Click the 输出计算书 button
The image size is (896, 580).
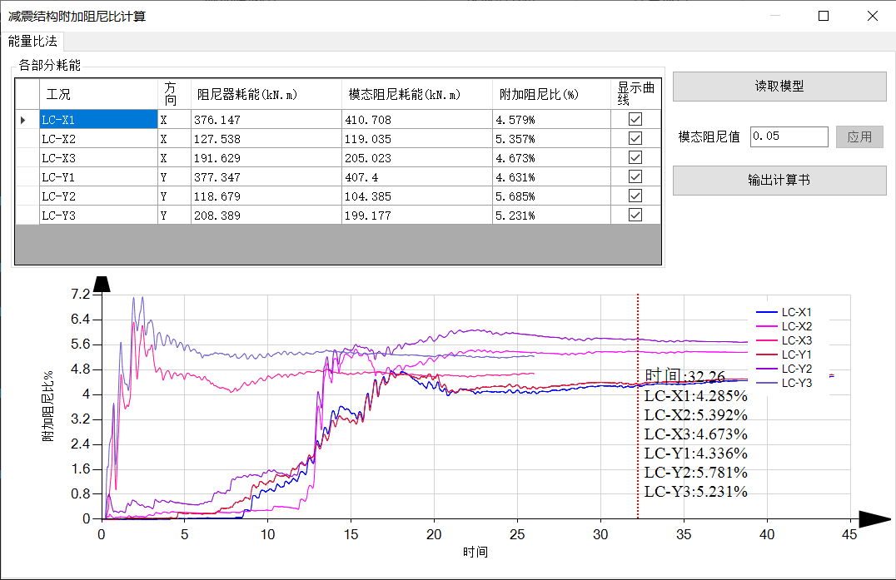click(779, 181)
